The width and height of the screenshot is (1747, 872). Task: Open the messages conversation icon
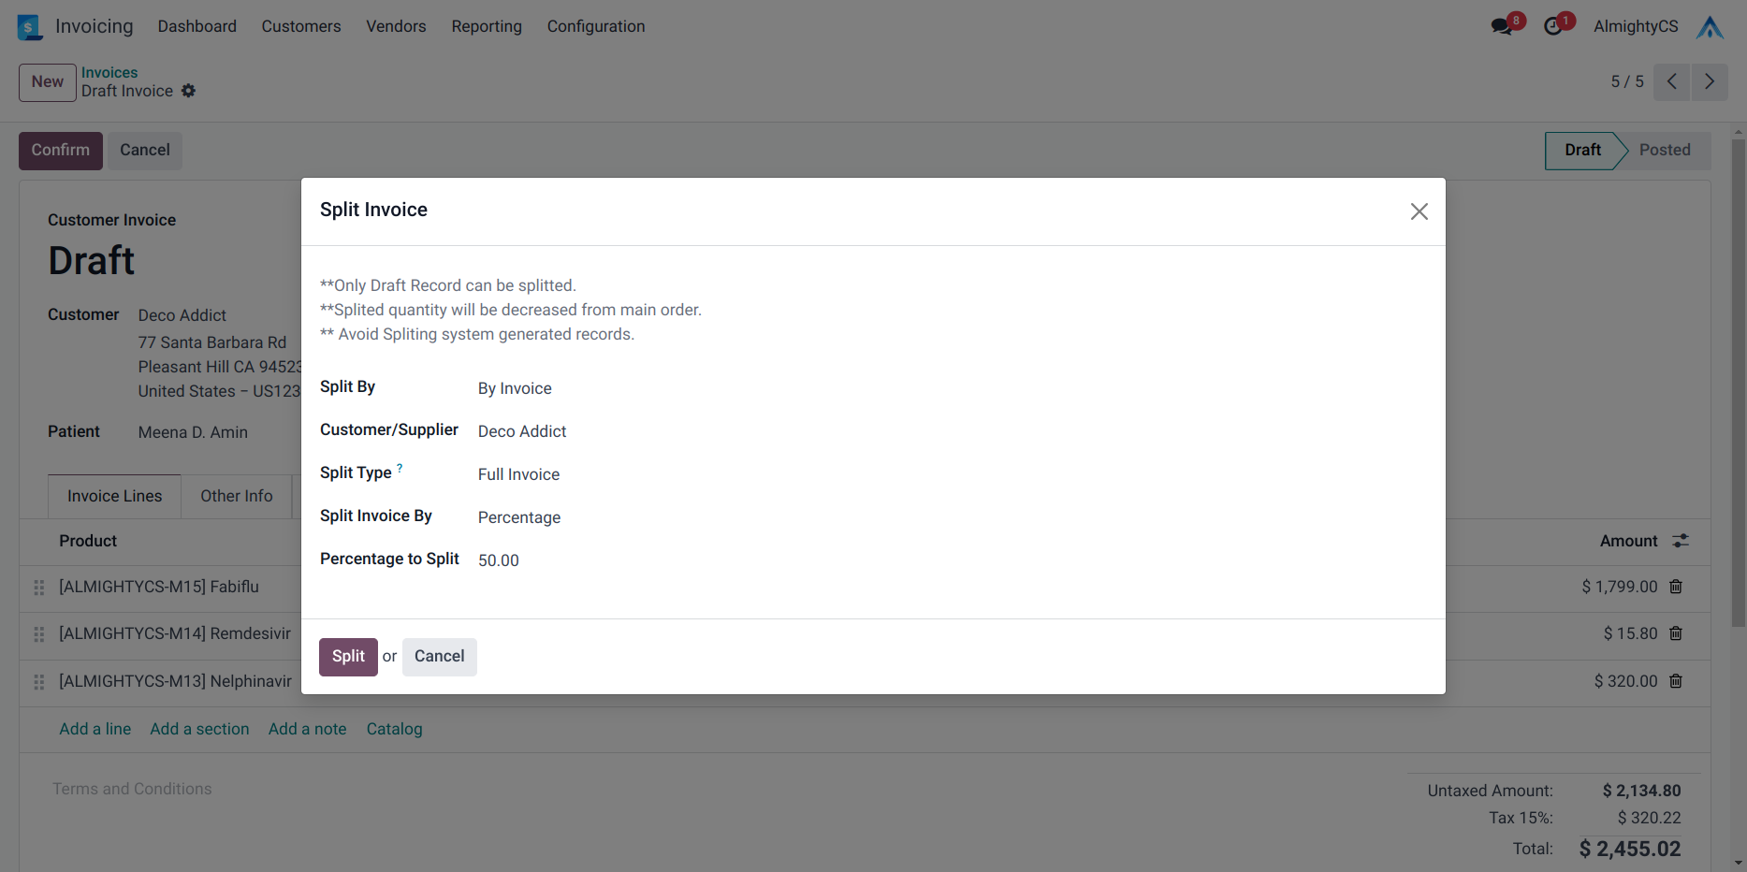click(1503, 26)
